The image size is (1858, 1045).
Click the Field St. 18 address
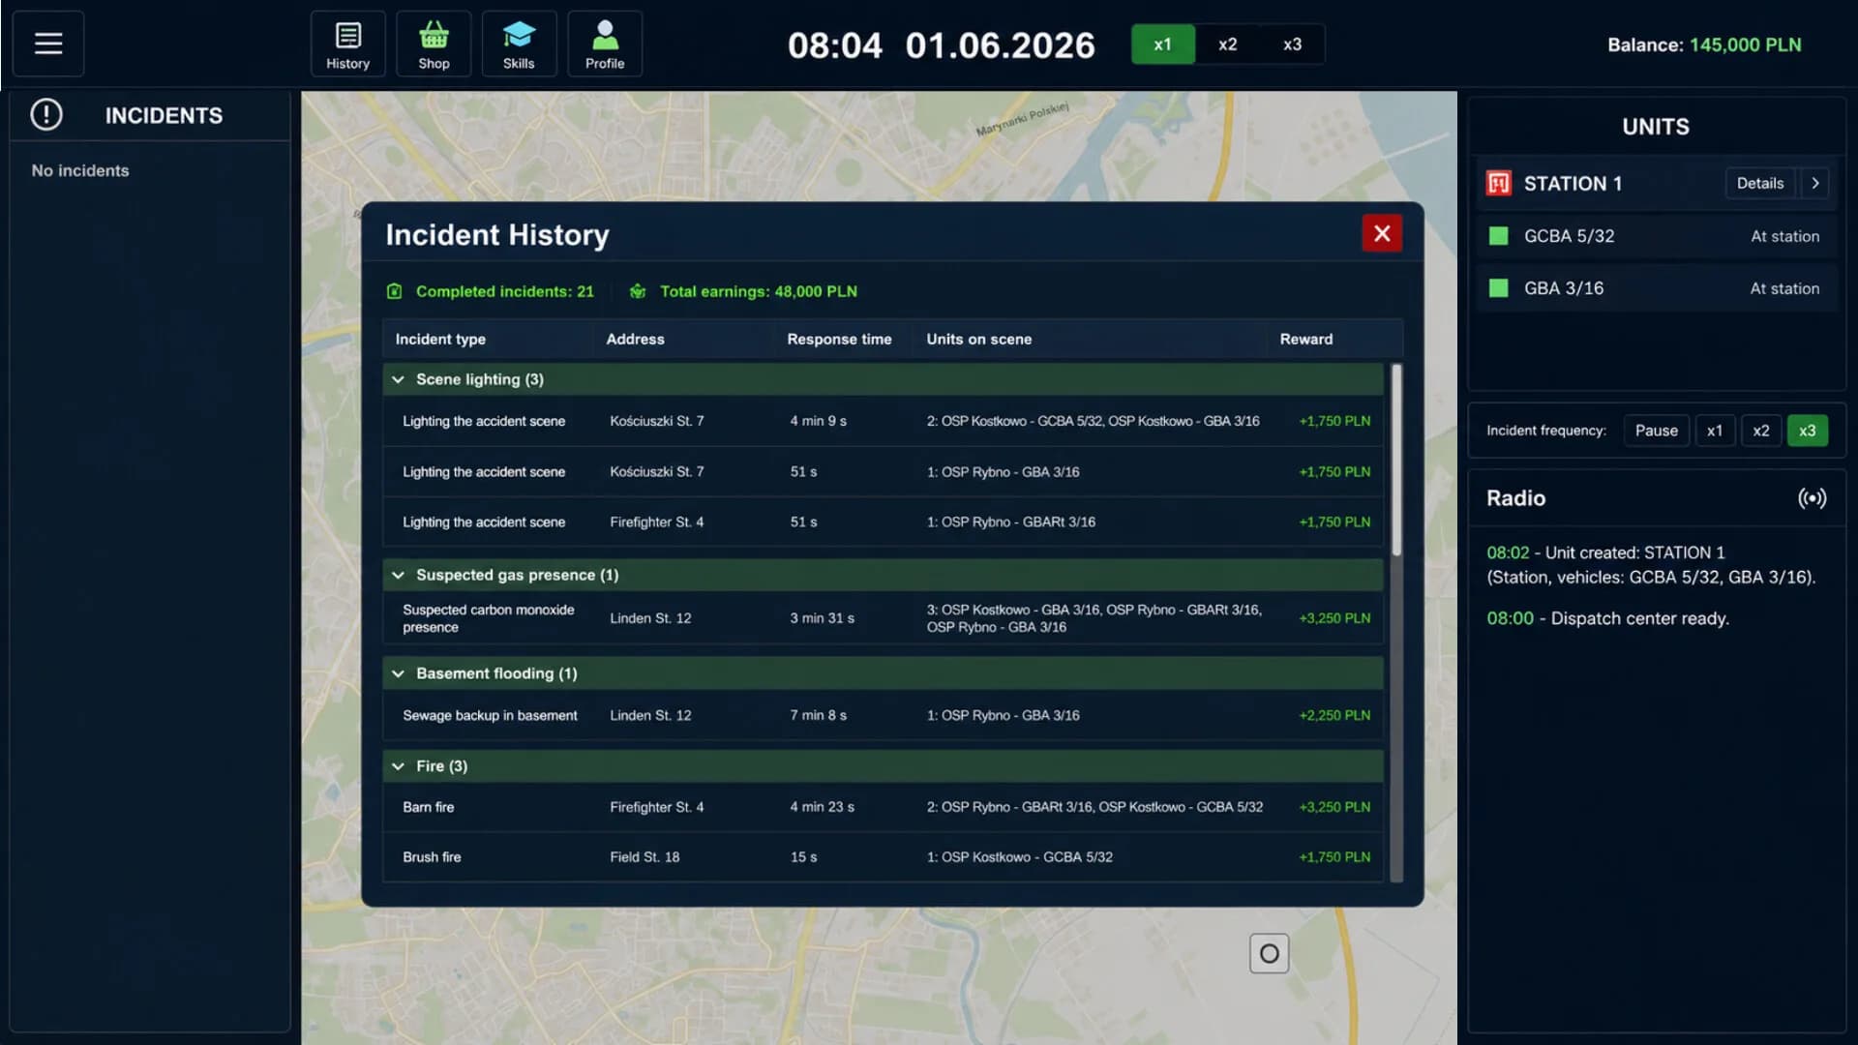pyautogui.click(x=644, y=857)
